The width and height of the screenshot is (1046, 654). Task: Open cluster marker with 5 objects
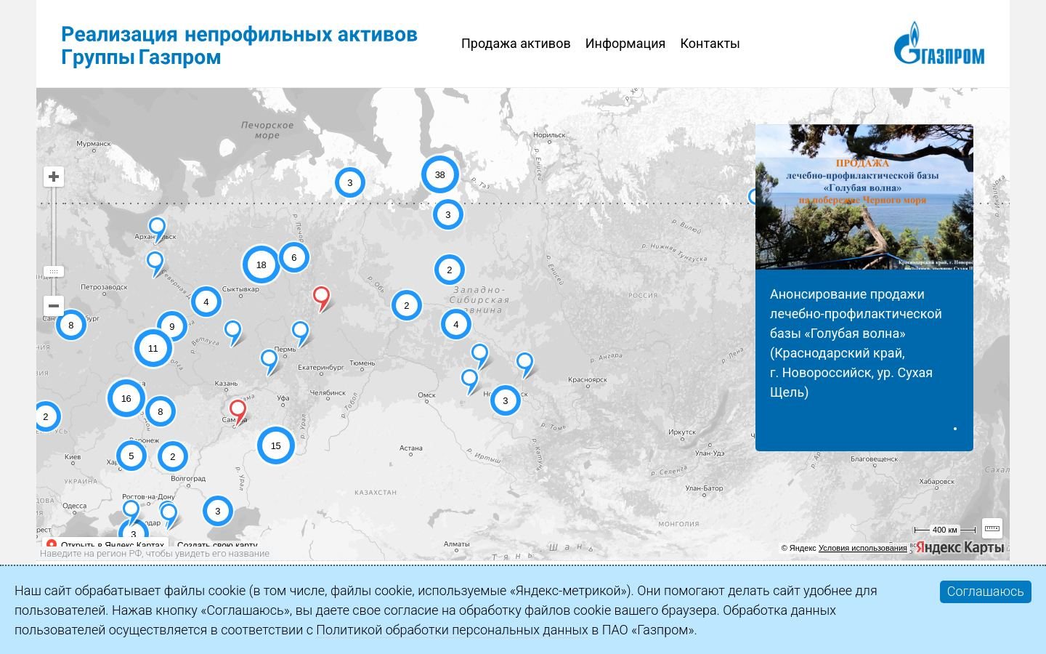coord(131,456)
